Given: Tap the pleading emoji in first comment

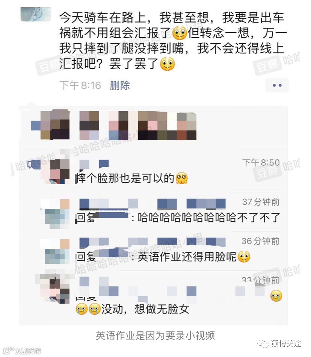Looking at the screenshot, I should click(181, 178).
